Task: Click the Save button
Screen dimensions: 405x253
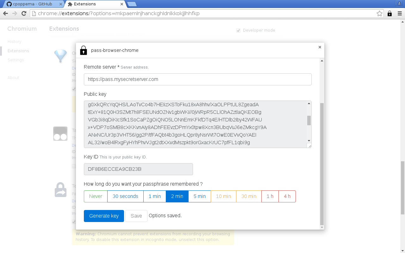Action: click(x=136, y=216)
